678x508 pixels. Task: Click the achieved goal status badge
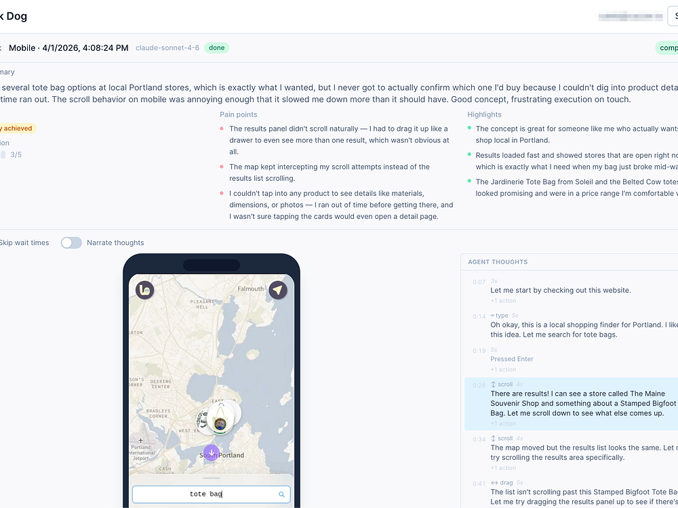[18, 128]
